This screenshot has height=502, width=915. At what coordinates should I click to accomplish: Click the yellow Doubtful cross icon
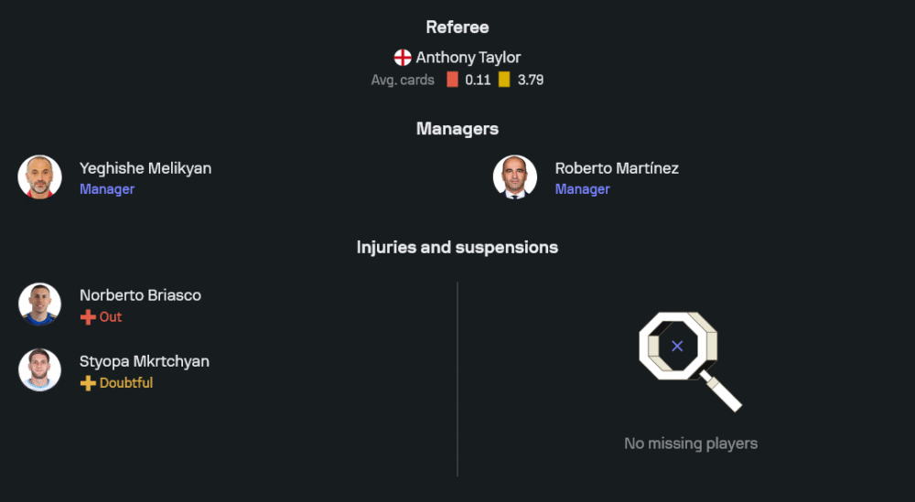[88, 383]
